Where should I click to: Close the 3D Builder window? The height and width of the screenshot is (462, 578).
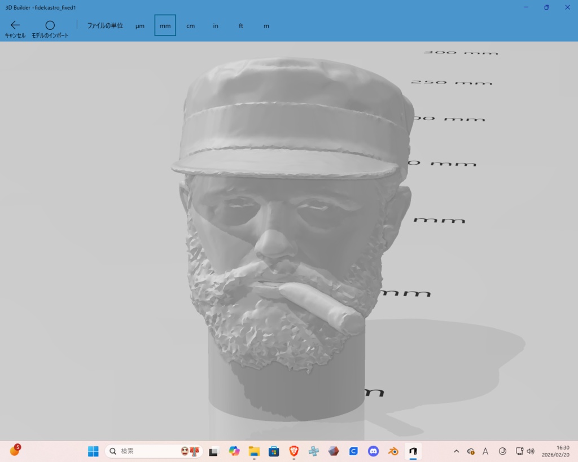(568, 7)
